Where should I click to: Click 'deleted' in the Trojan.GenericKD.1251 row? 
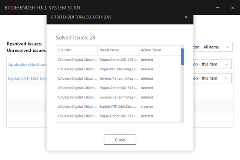[147, 60]
